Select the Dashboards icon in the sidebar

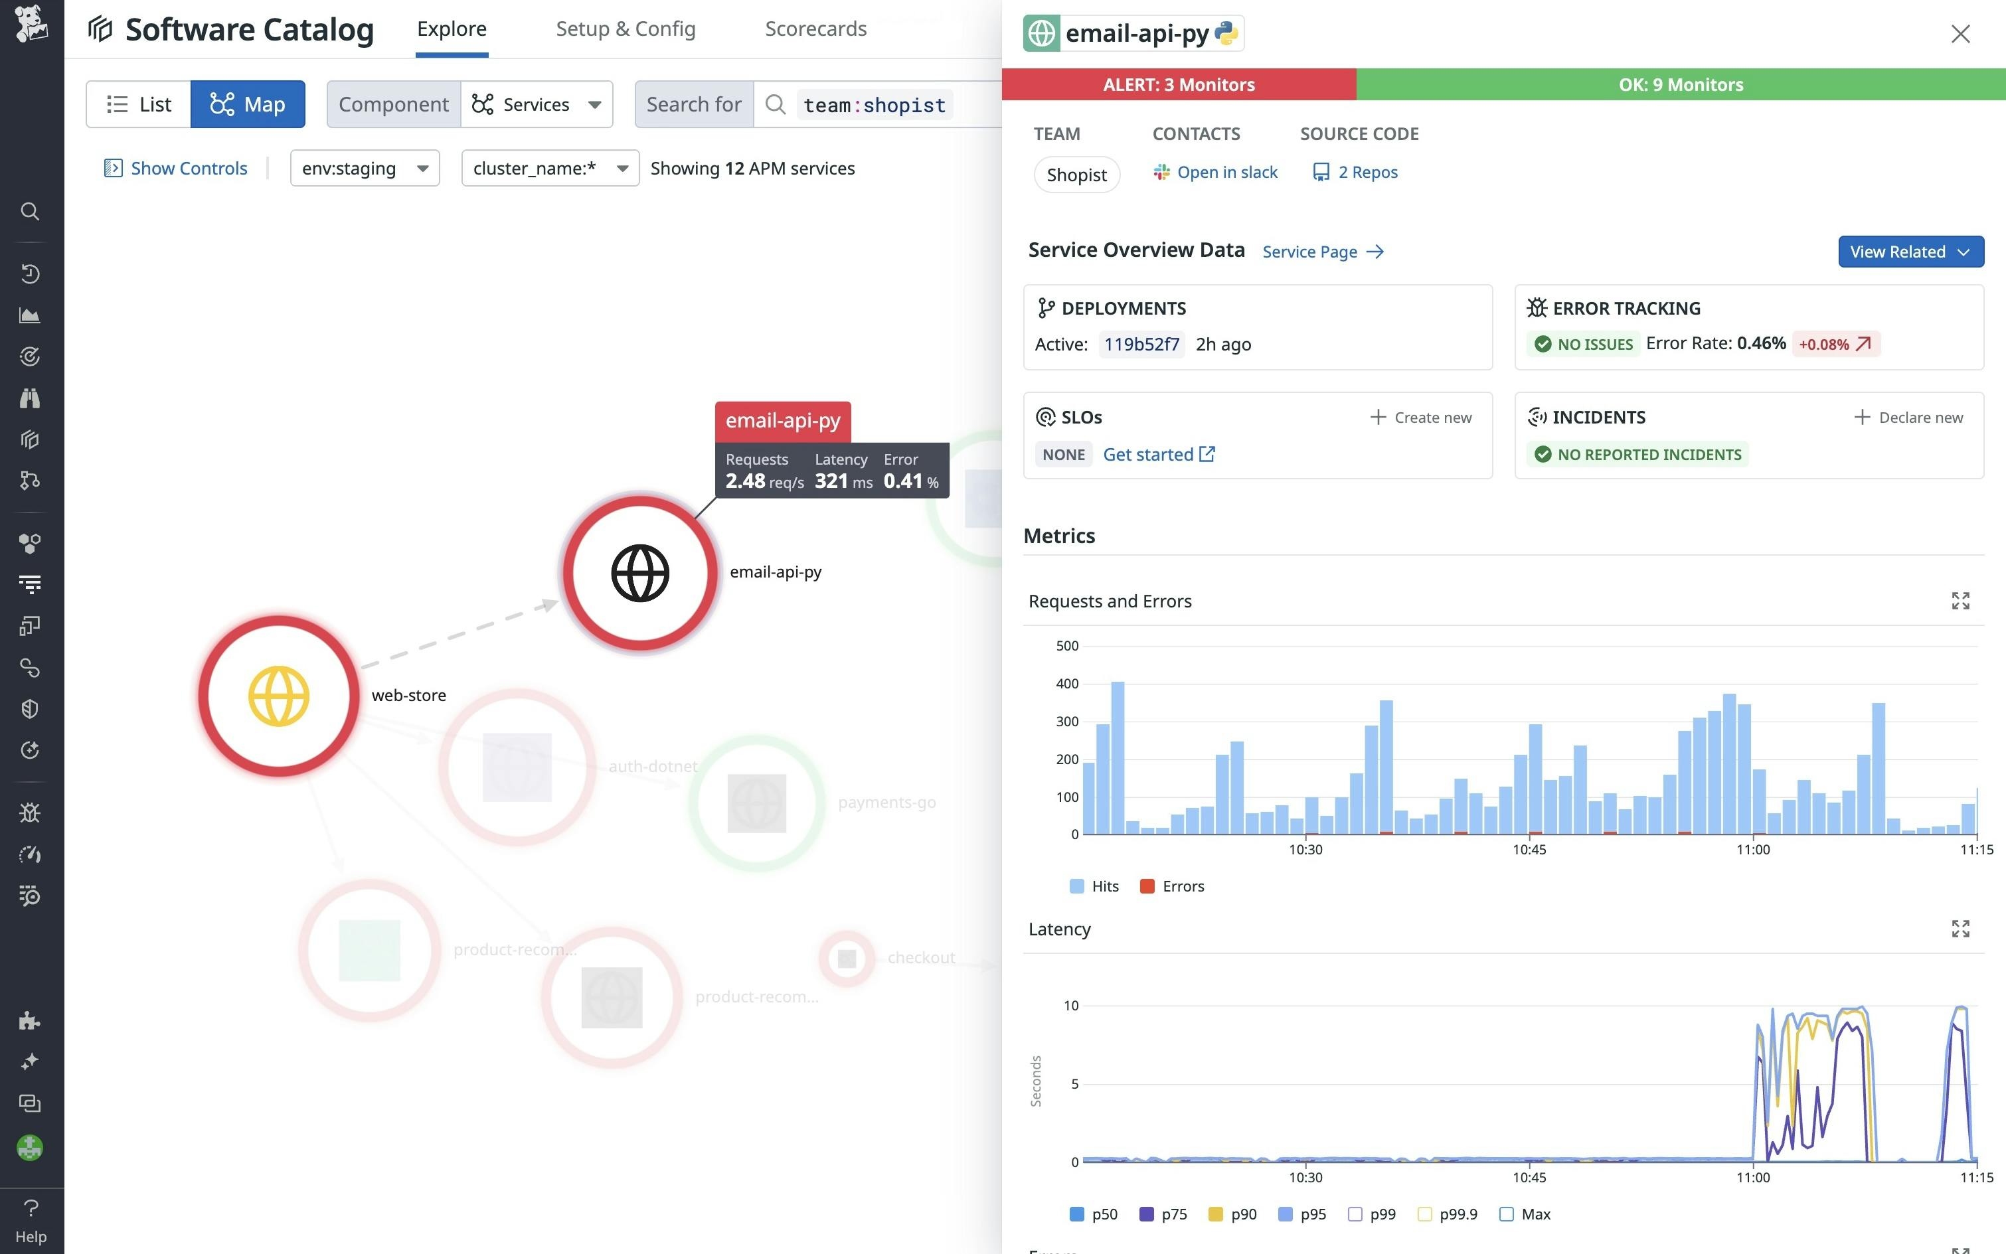pos(30,315)
